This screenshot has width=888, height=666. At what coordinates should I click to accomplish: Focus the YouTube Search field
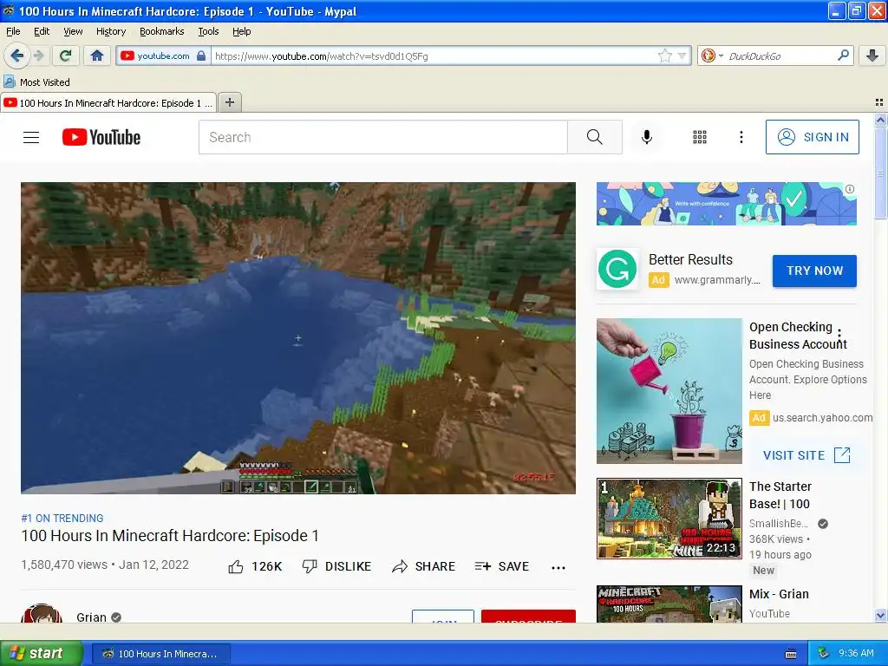[x=382, y=137]
